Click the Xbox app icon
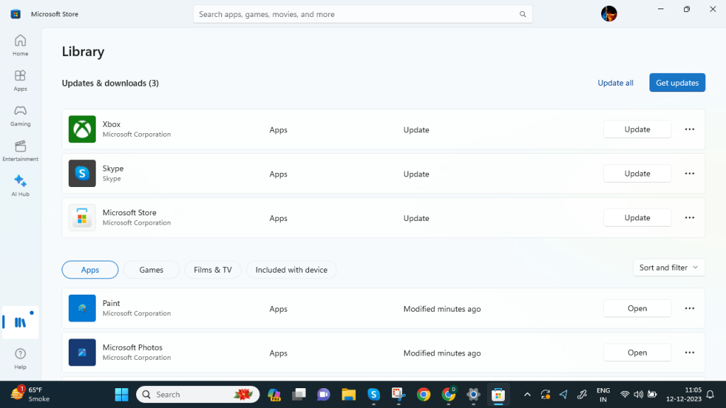 82,129
